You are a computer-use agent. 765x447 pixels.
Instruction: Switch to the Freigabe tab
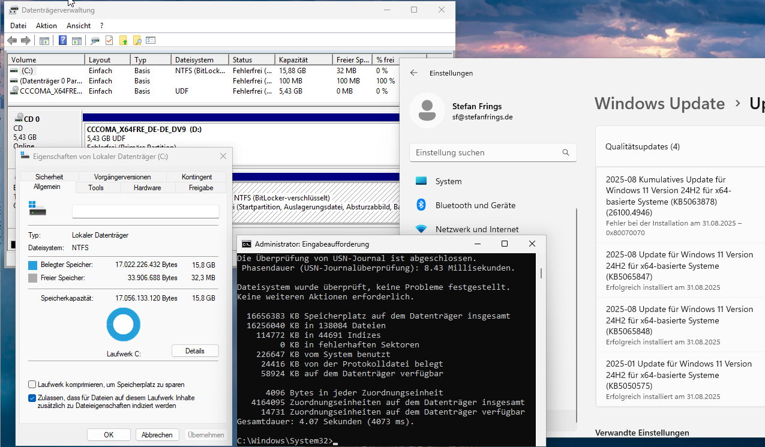[x=201, y=188]
